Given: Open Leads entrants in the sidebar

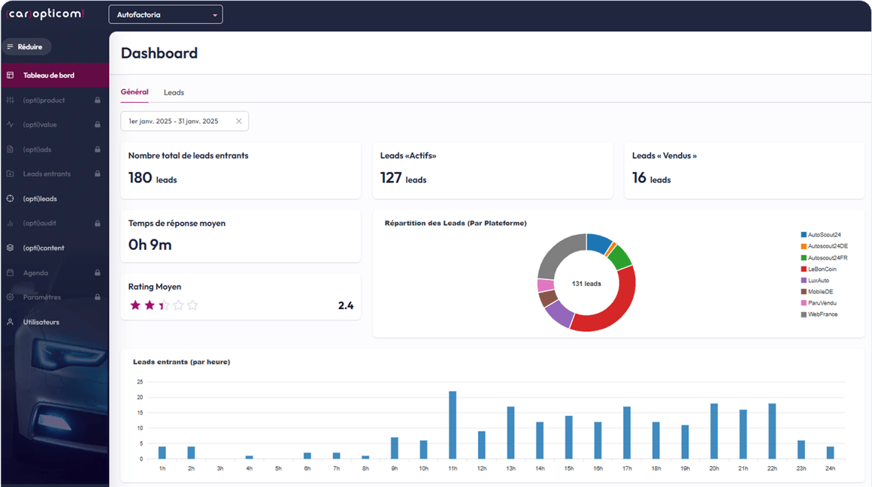Looking at the screenshot, I should pyautogui.click(x=47, y=174).
